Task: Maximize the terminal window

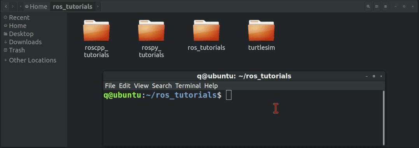Action: click(374, 76)
